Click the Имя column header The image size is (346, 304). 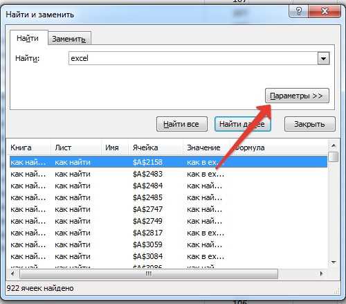point(115,147)
